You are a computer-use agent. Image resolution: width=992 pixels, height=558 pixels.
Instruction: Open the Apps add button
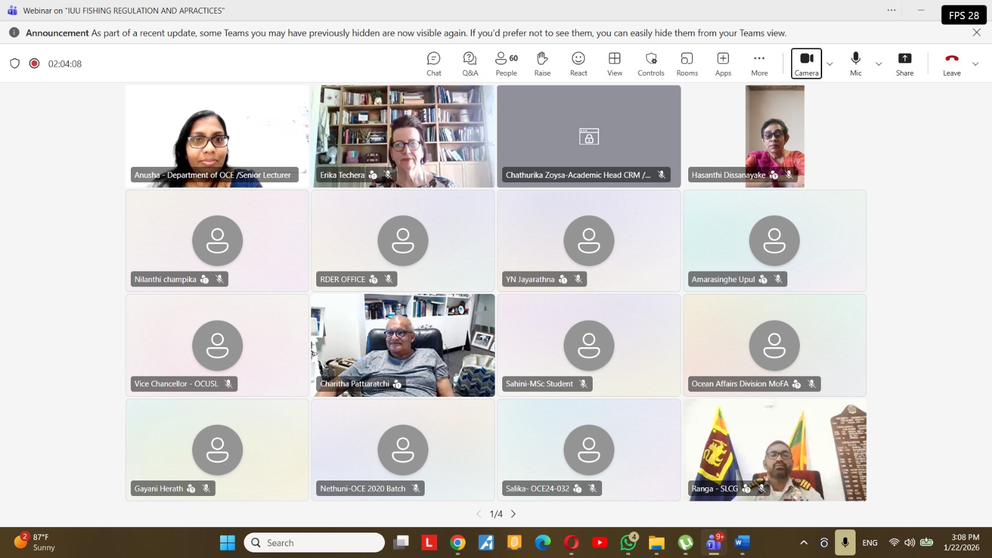pos(723,63)
